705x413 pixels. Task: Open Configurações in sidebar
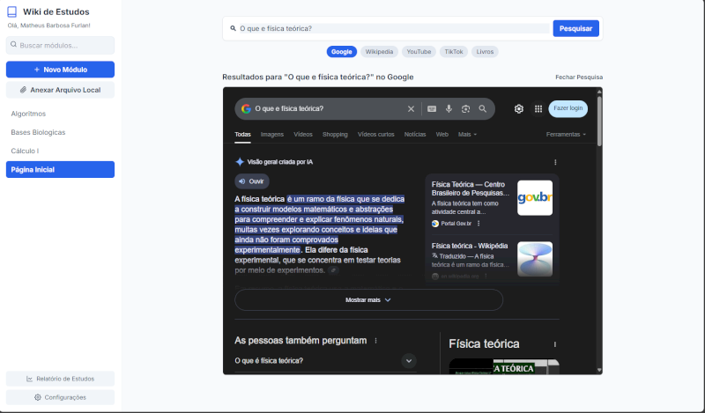pos(60,397)
